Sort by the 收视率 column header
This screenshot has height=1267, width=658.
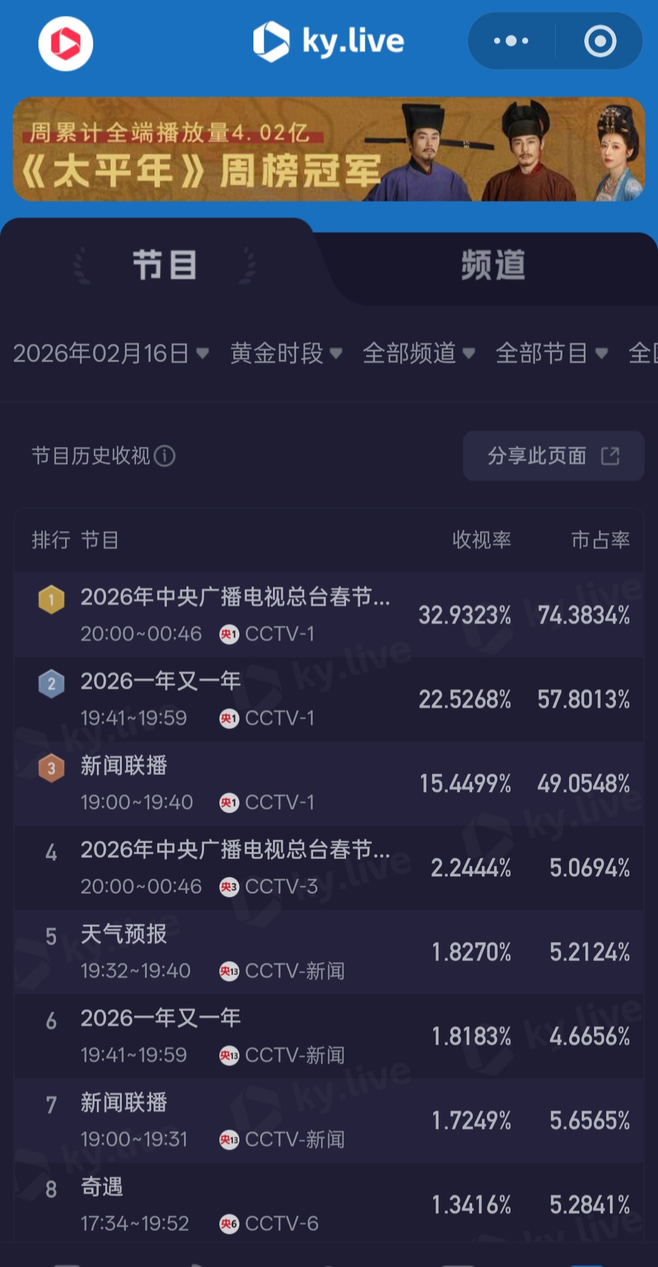[x=481, y=540]
